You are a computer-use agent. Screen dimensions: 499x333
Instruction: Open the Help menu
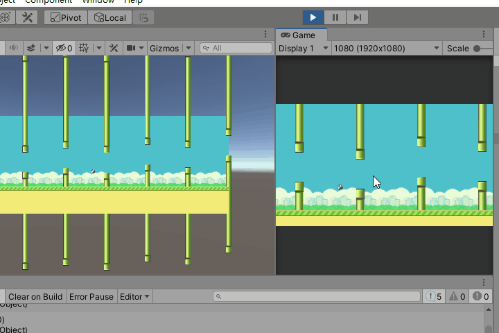[133, 1]
